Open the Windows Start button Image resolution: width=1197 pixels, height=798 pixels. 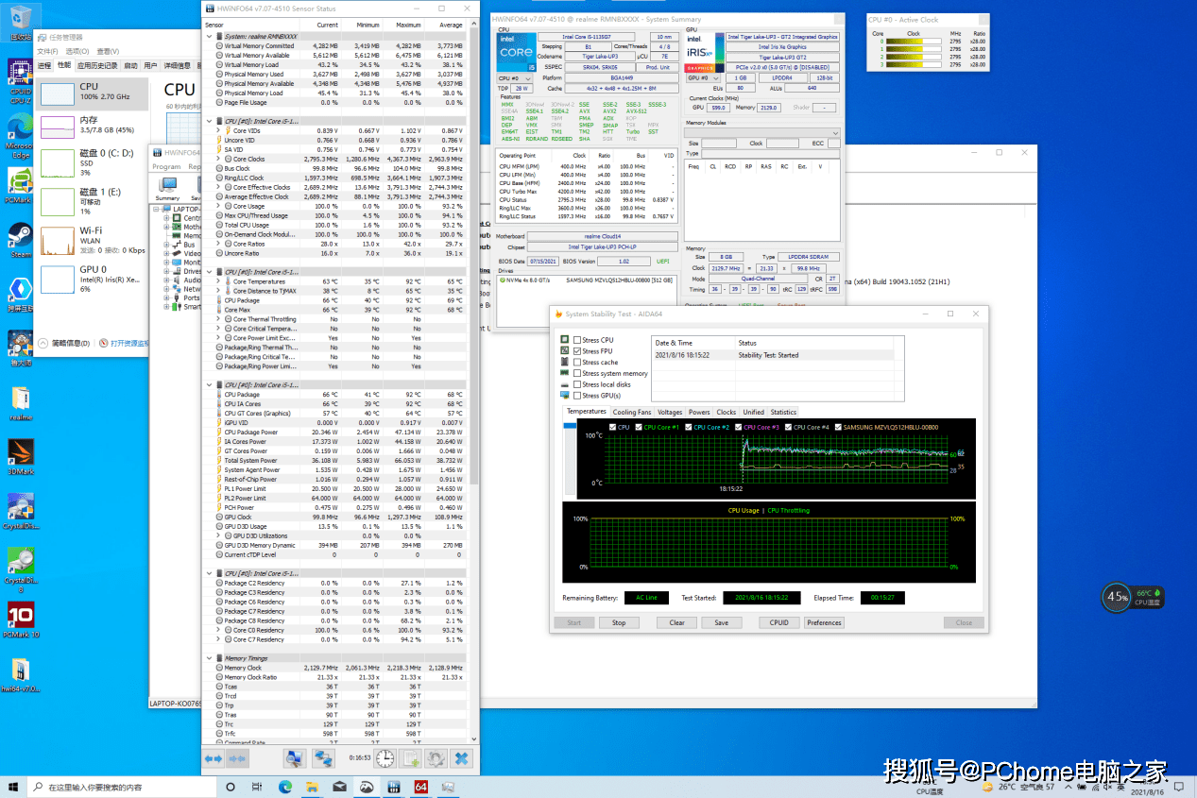pyautogui.click(x=13, y=787)
